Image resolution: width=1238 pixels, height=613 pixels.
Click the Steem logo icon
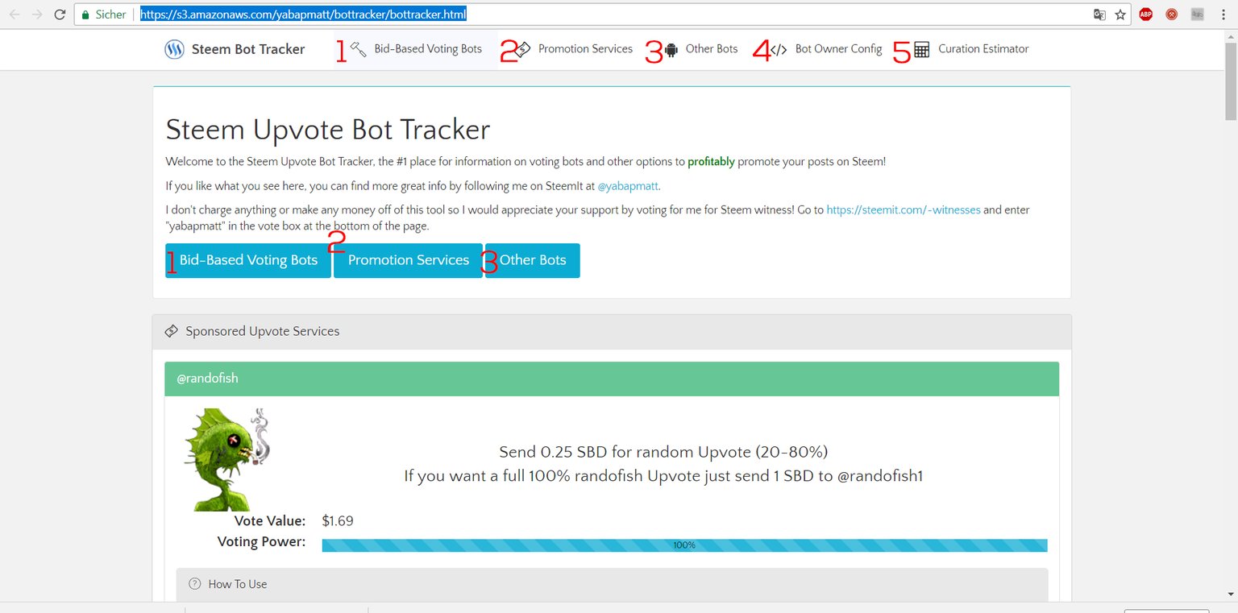[174, 49]
